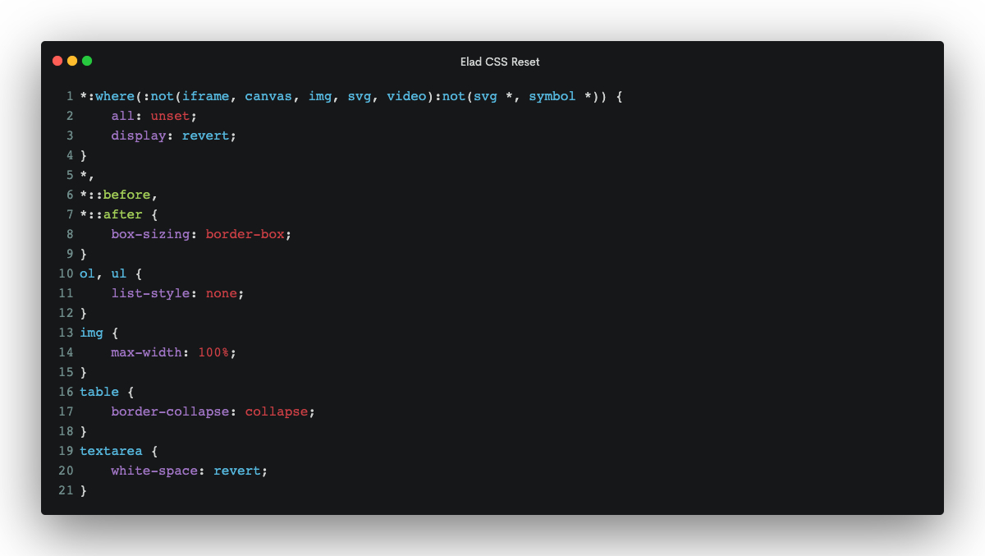Click "after" pseudo-element on line 7
The image size is (985, 556).
pyautogui.click(x=123, y=214)
